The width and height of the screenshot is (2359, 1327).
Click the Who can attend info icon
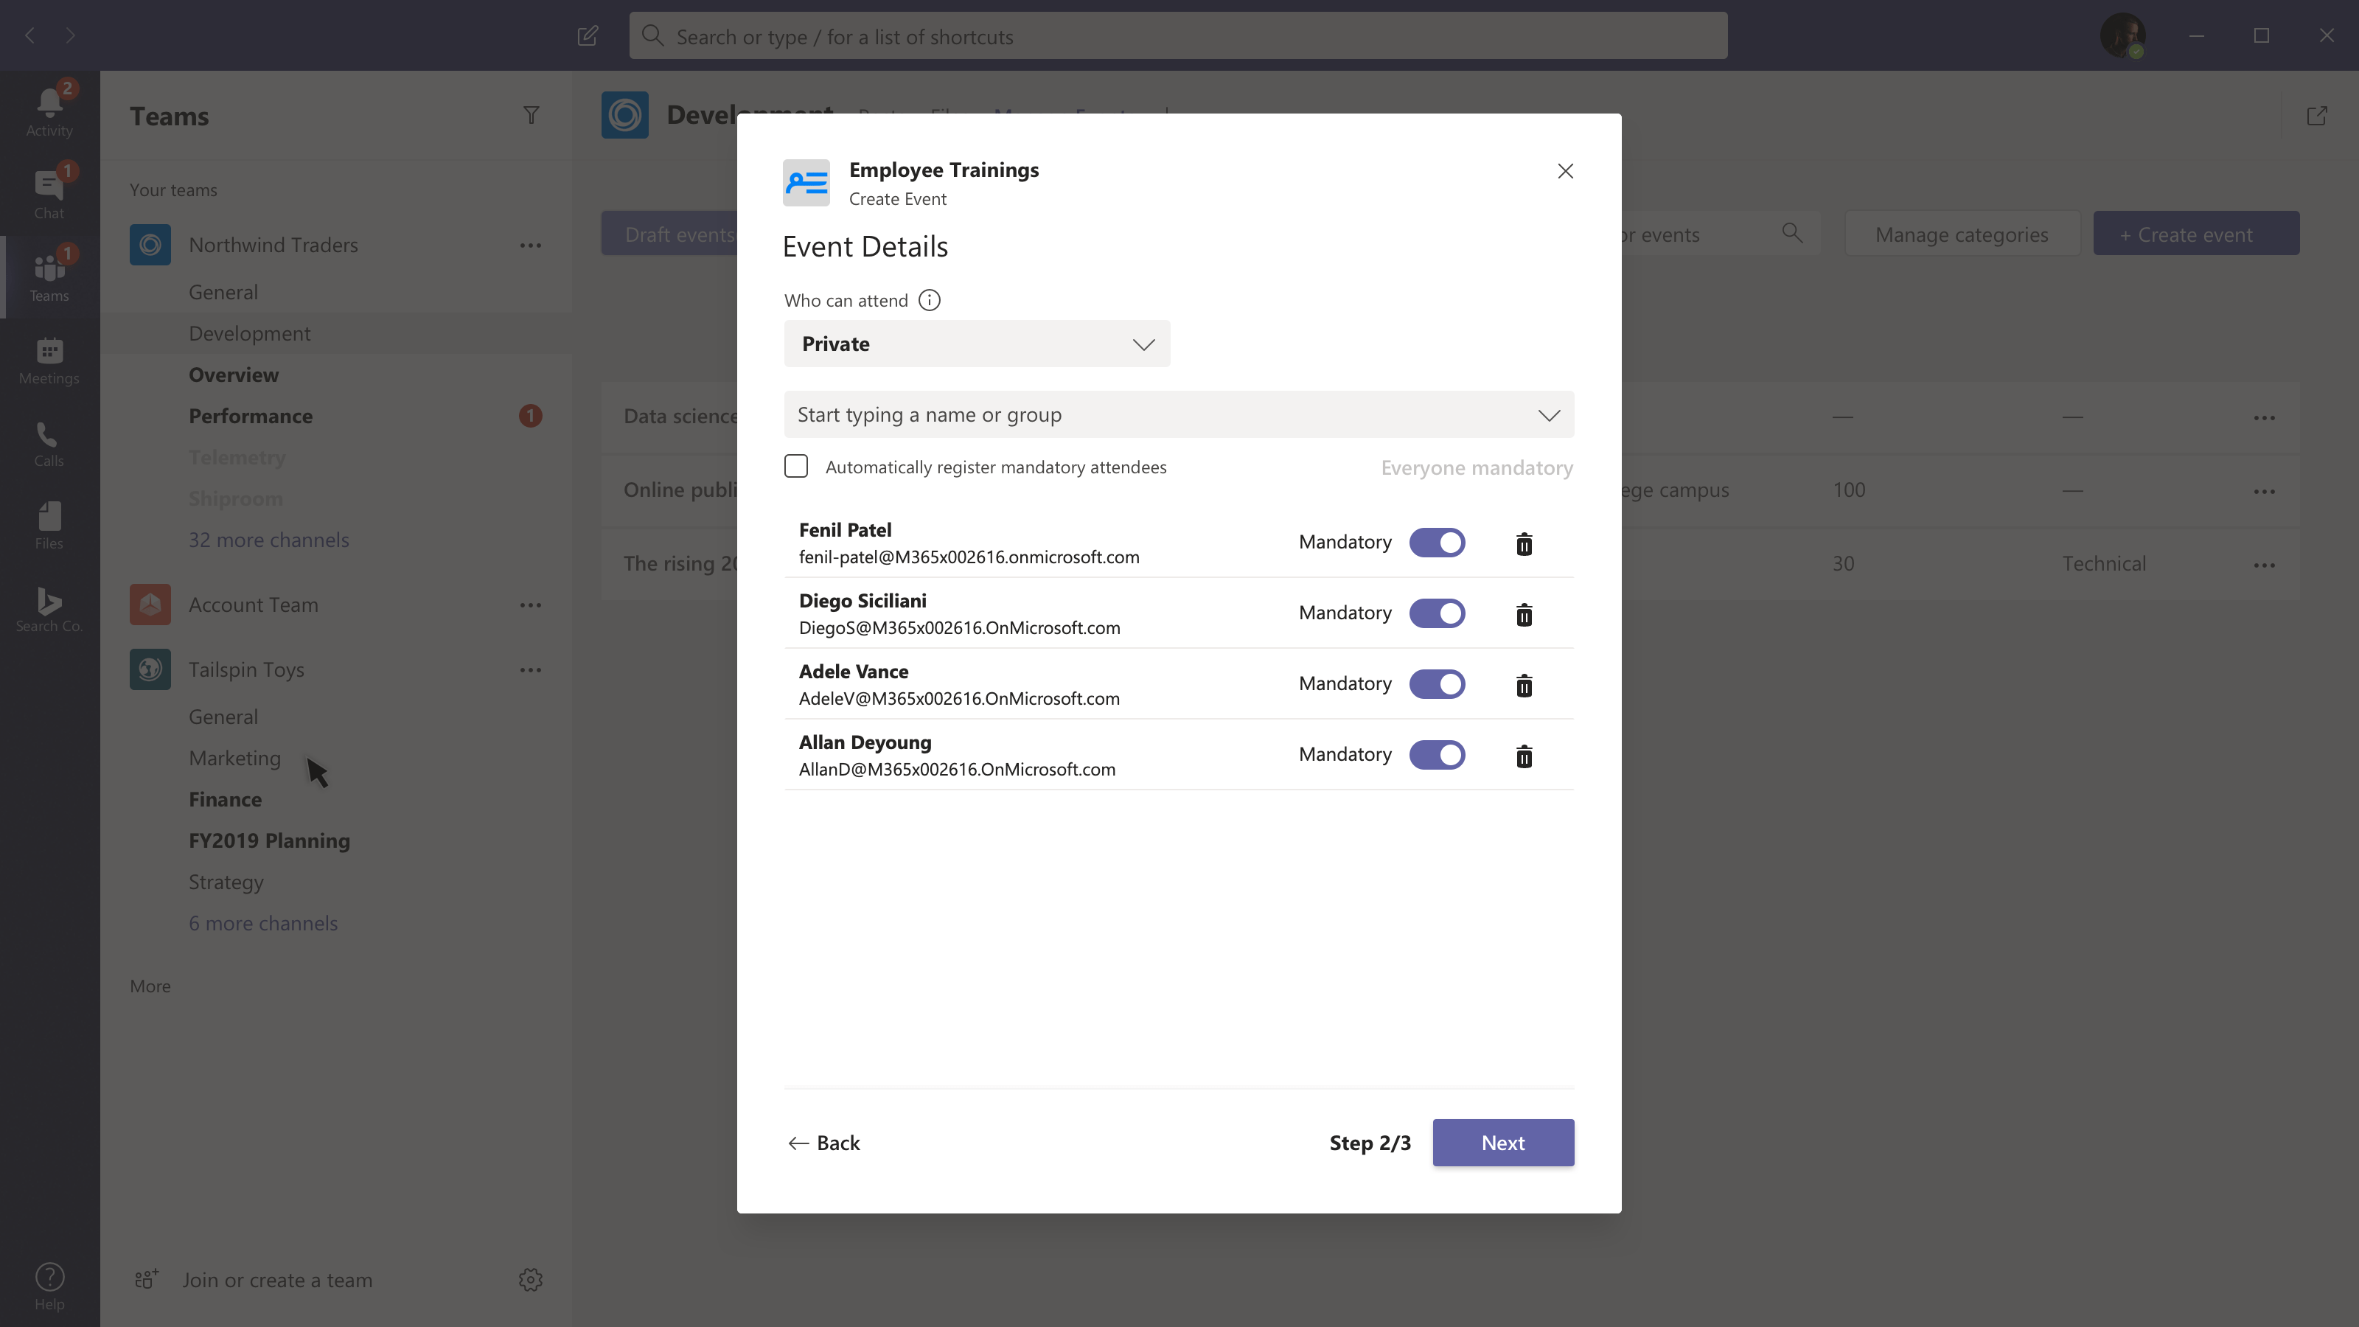tap(929, 300)
